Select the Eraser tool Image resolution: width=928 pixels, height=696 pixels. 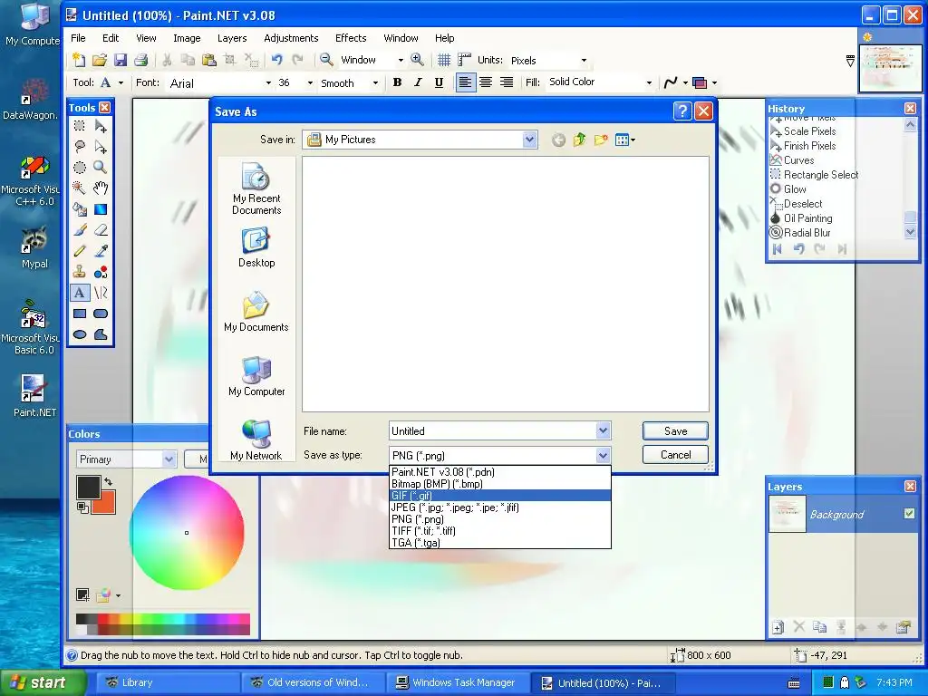point(101,230)
